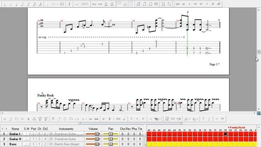
Task: Add a grace note effect
Action: [11, 119]
